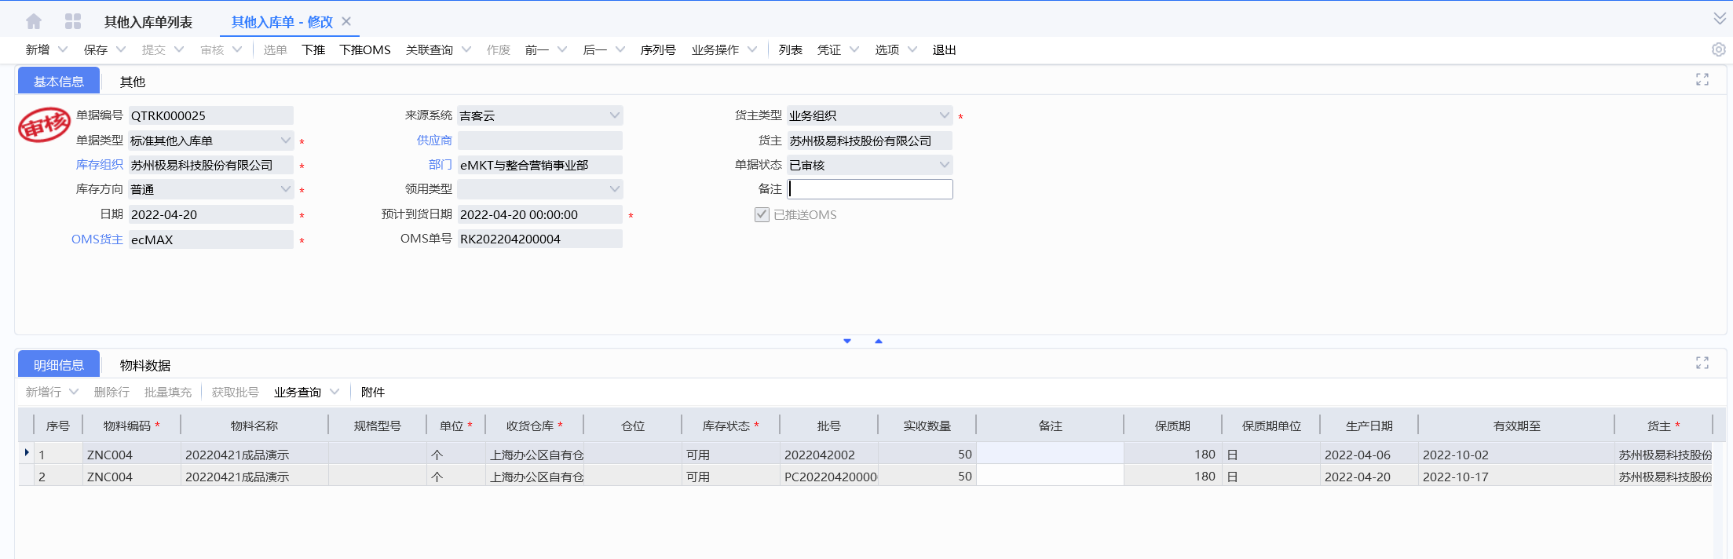Select the 其他入库单 - 修改 tab

point(282,22)
